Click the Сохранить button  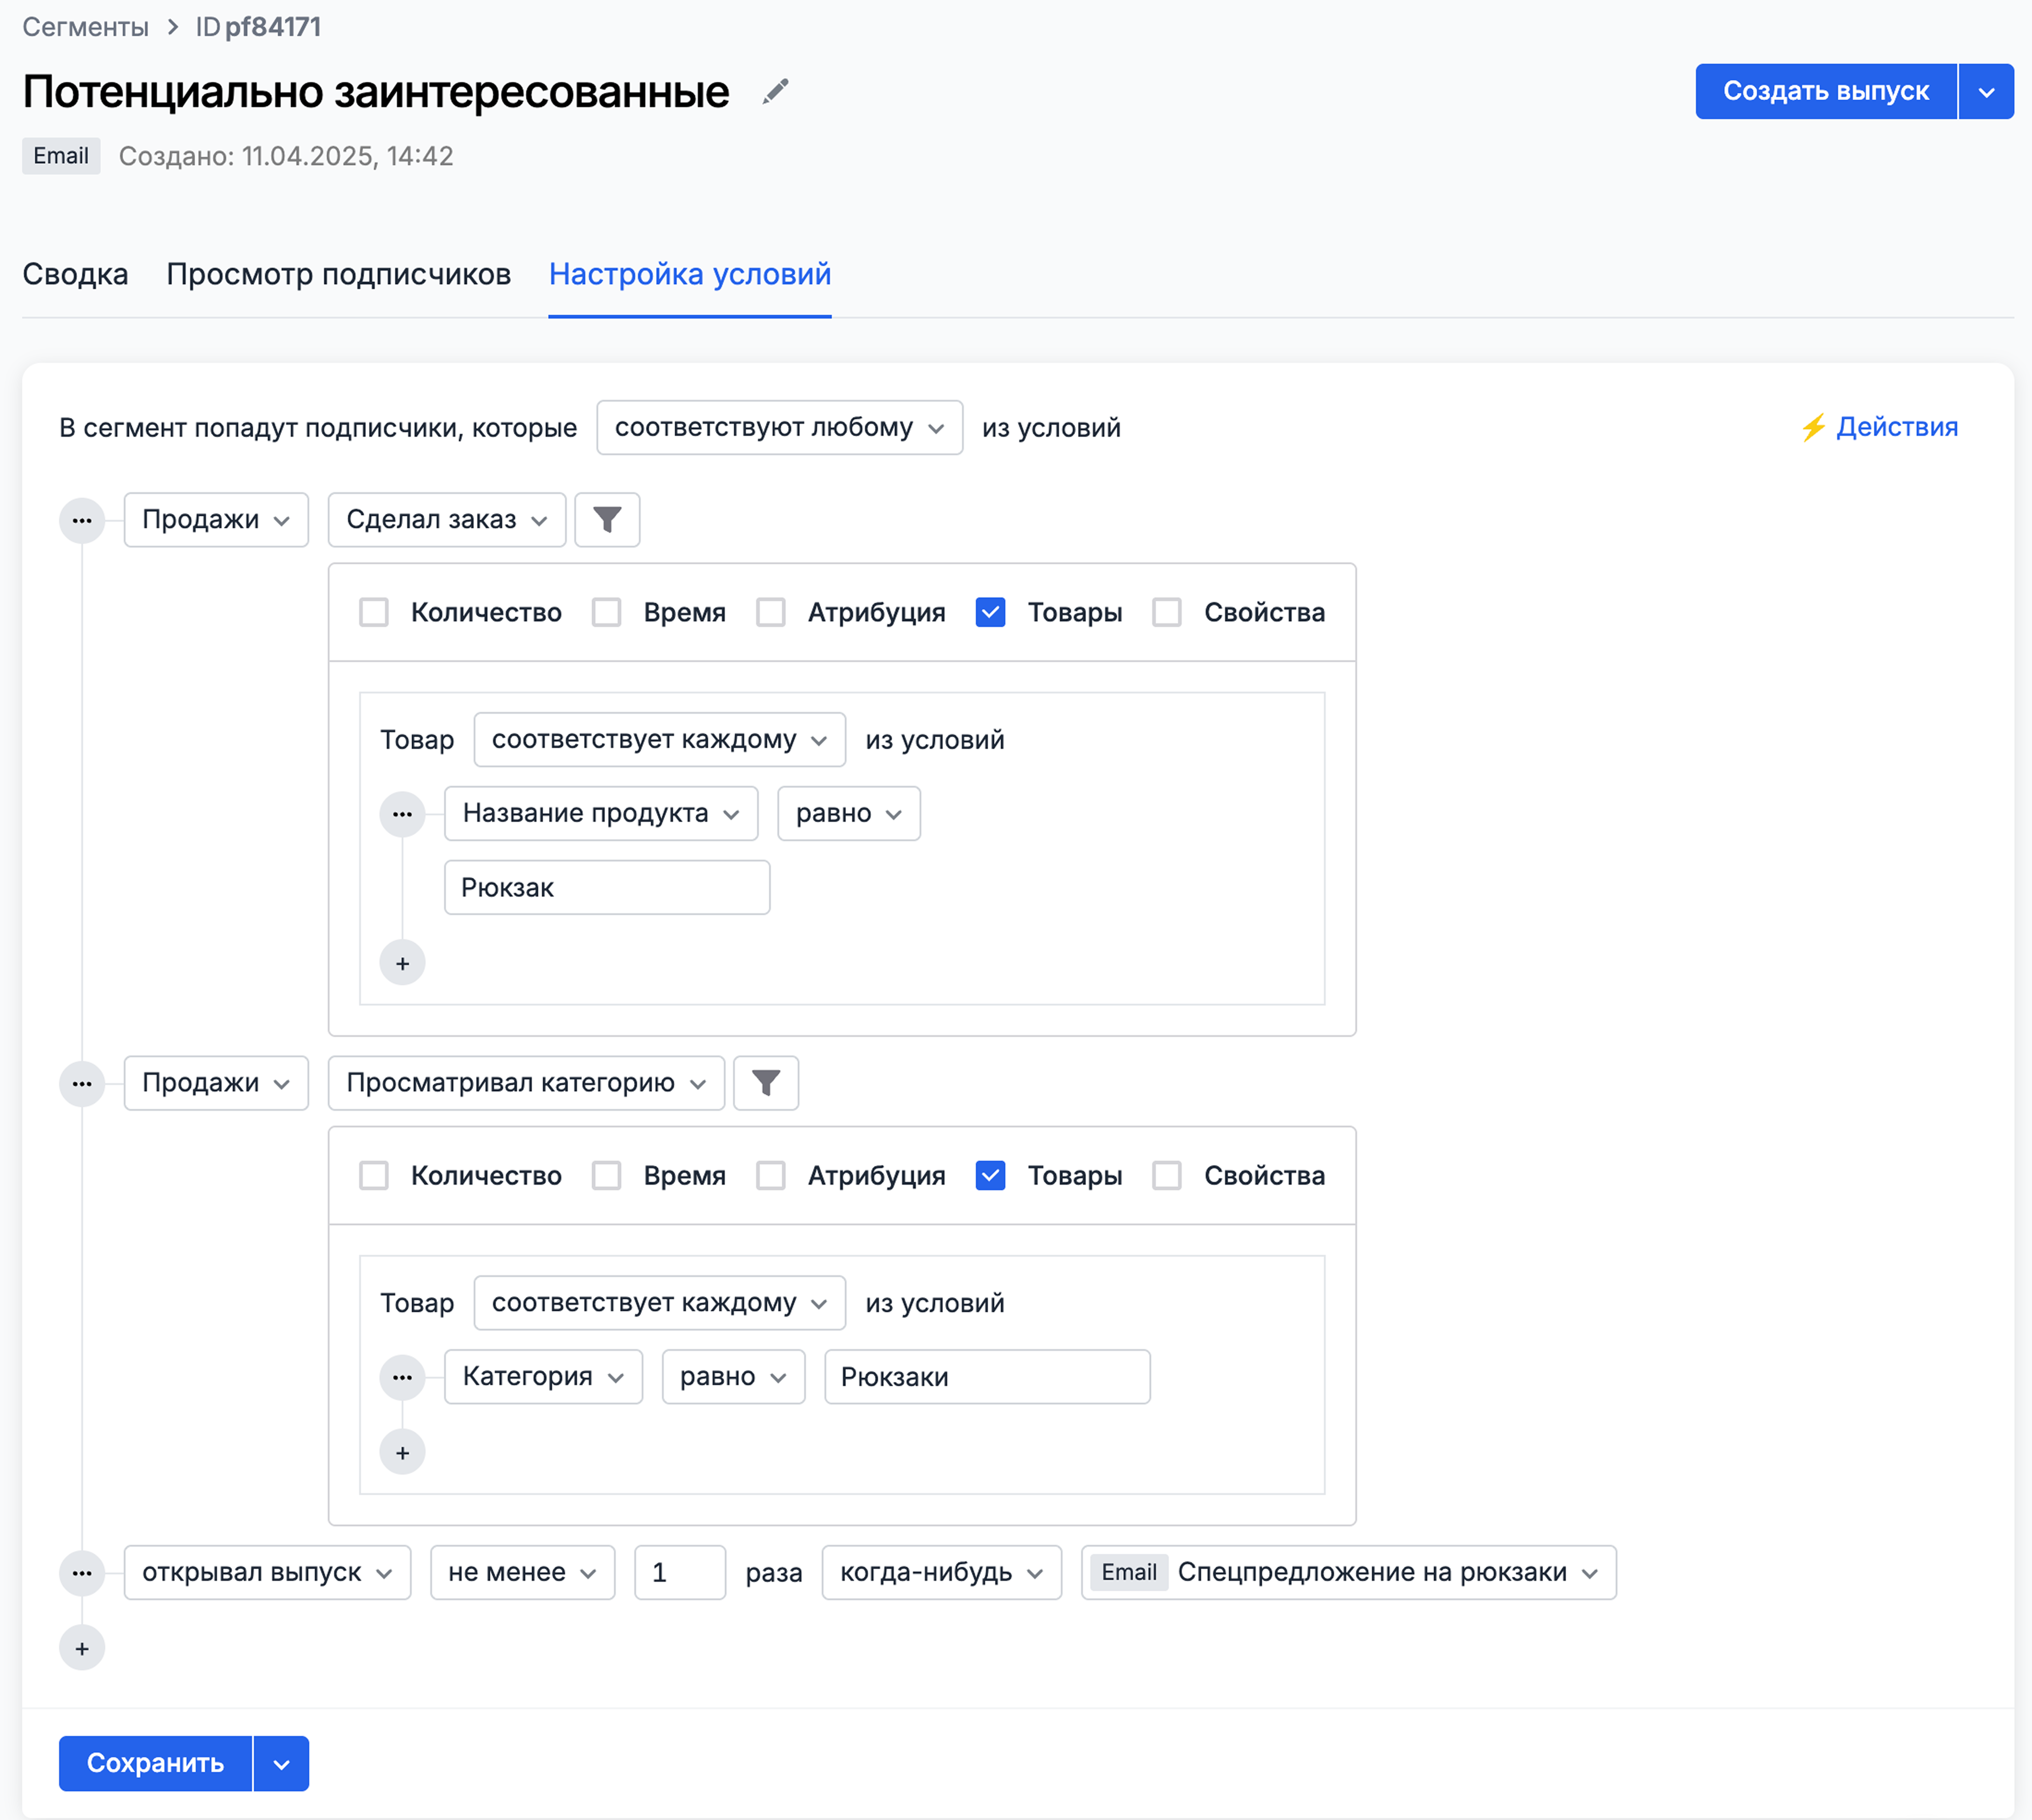point(155,1763)
